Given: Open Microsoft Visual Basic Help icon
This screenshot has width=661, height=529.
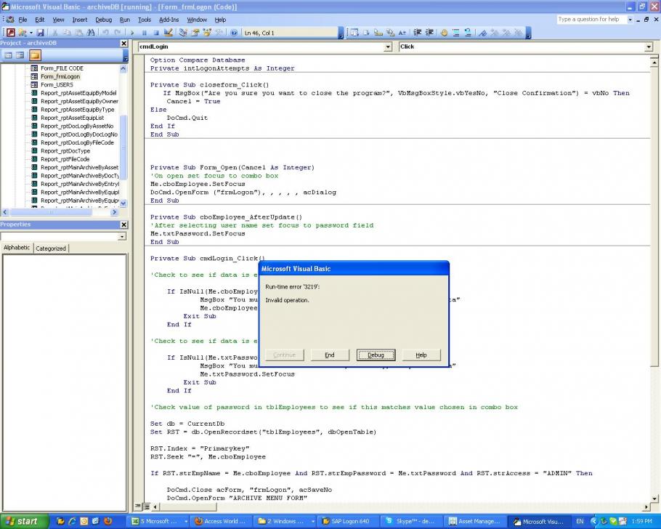Looking at the screenshot, I should (x=234, y=33).
